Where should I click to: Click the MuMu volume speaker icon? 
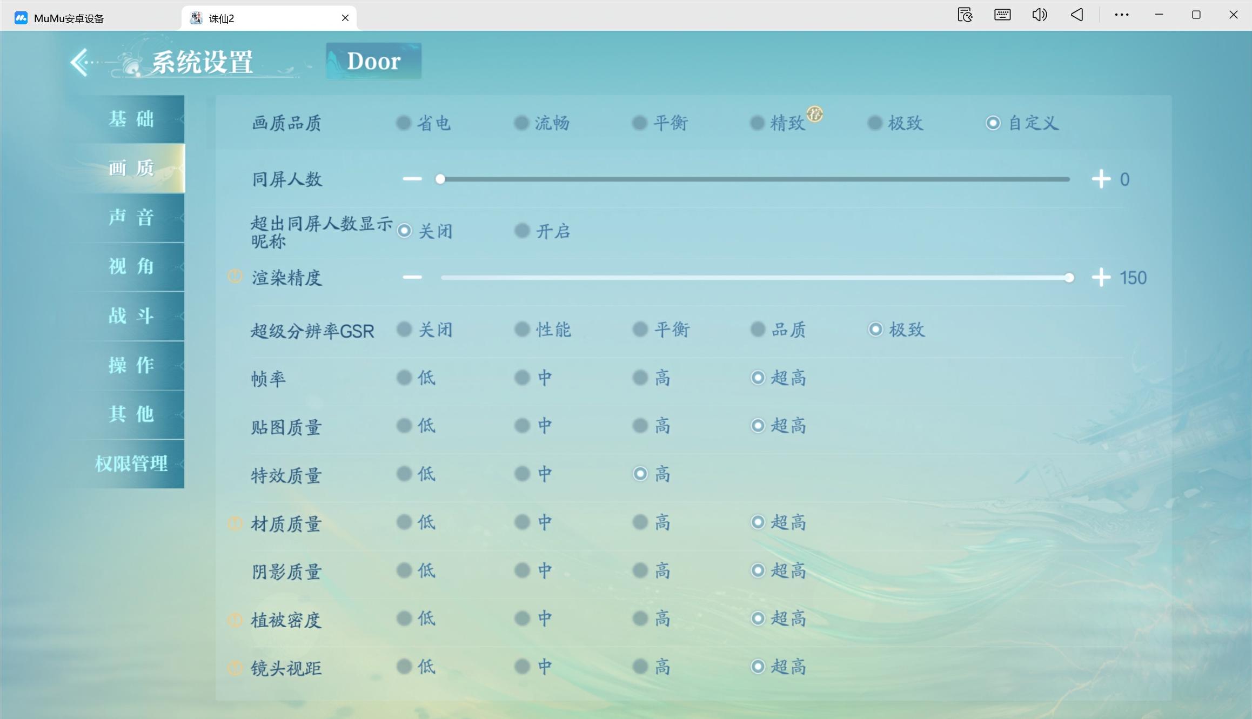pyautogui.click(x=1039, y=15)
